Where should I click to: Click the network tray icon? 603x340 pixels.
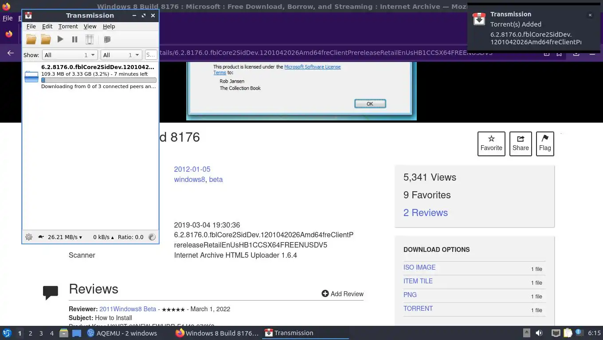tap(556, 333)
